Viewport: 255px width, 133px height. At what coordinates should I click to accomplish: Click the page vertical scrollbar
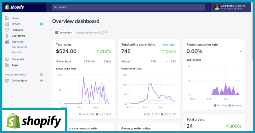click(252, 31)
